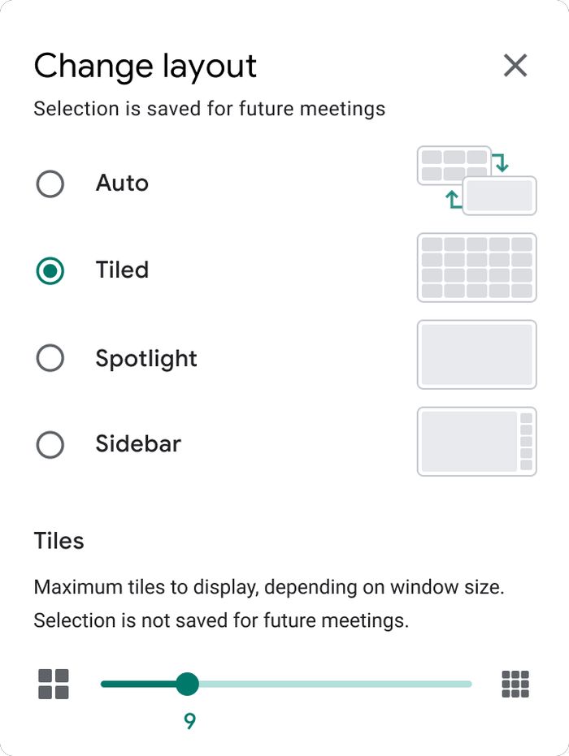Click the Tiles section heading
This screenshot has width=569, height=756.
pos(59,541)
